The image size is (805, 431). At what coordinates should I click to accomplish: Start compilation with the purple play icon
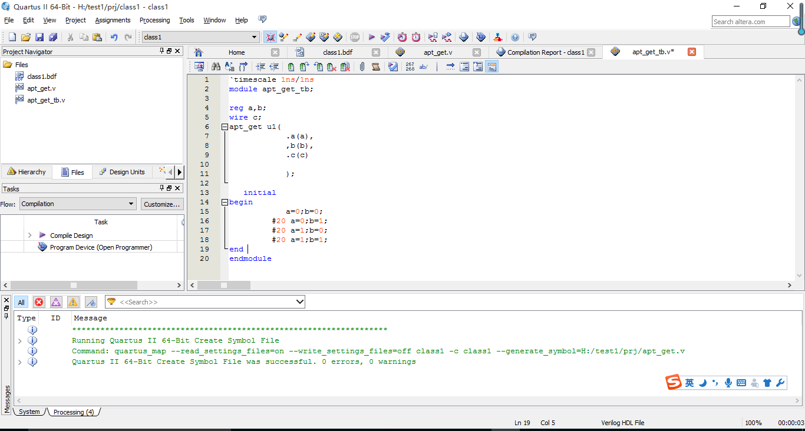click(371, 37)
